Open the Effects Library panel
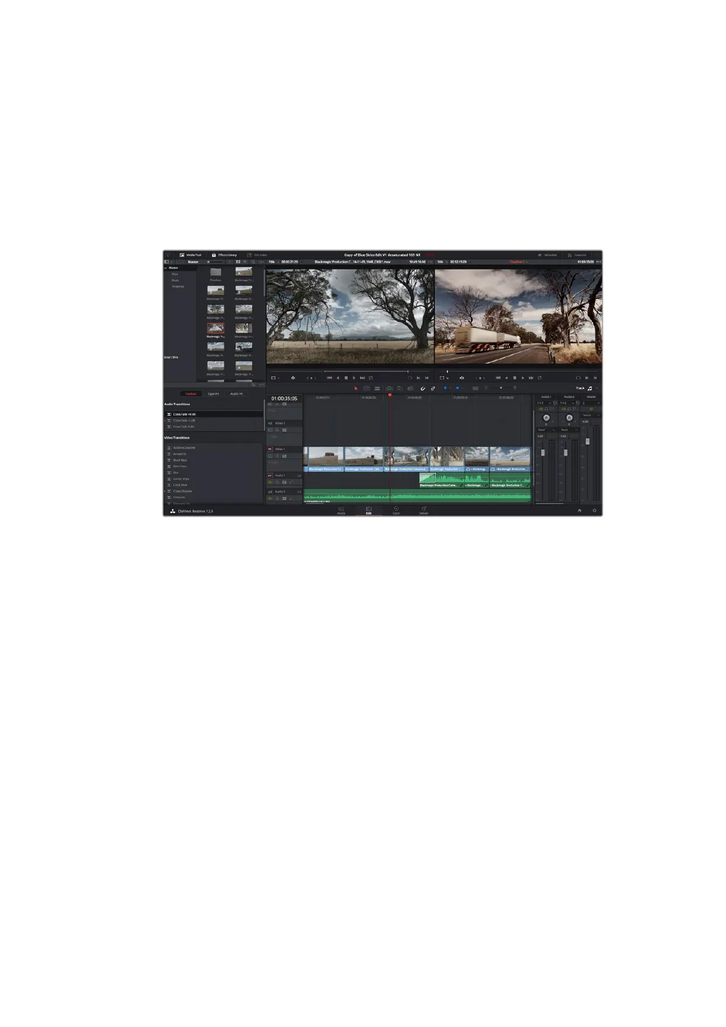This screenshot has height=1027, width=726. 224,255
